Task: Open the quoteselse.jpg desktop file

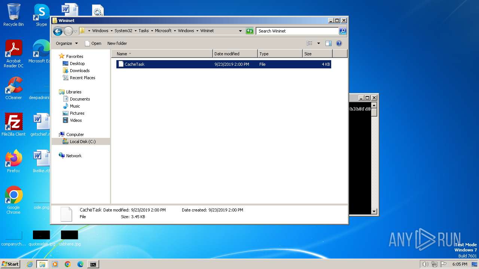Action: pos(42,238)
